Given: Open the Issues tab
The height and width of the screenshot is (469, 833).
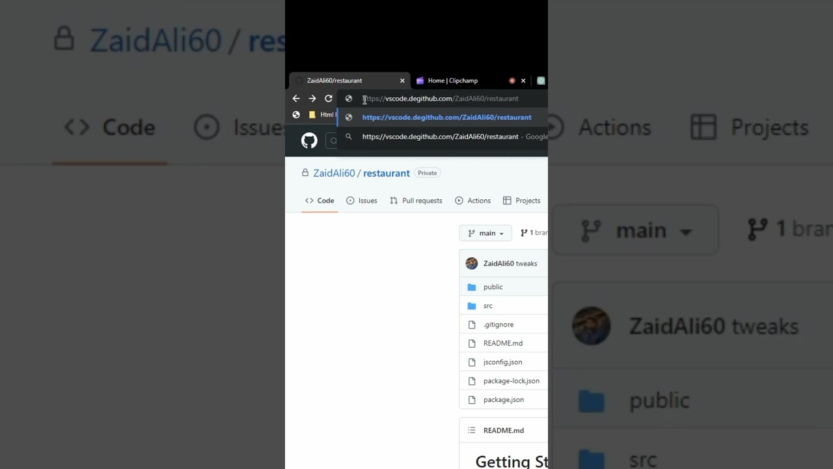Looking at the screenshot, I should point(362,201).
